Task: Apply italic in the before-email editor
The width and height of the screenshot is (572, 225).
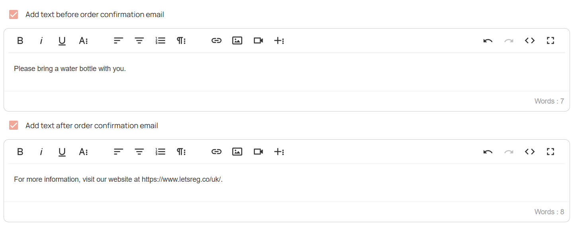Action: click(41, 40)
